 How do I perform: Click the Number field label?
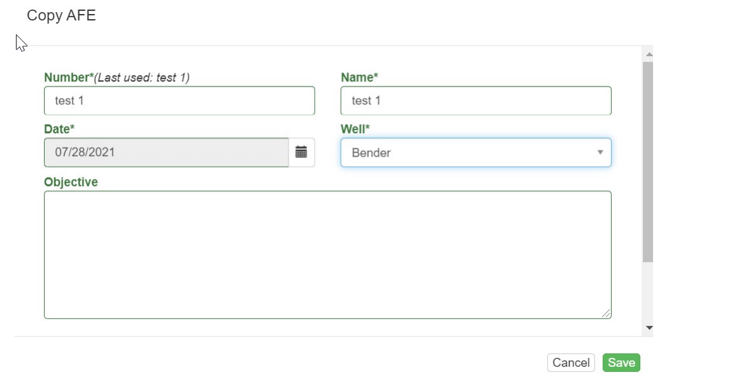pyautogui.click(x=69, y=78)
